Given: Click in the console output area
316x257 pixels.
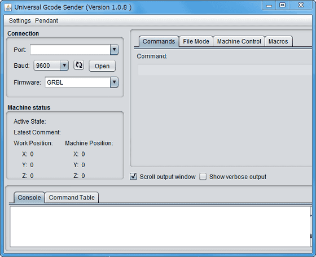Looking at the screenshot, I should point(160,226).
